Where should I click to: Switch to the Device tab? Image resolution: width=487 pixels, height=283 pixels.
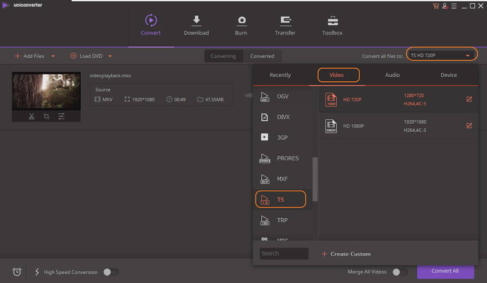tap(449, 75)
